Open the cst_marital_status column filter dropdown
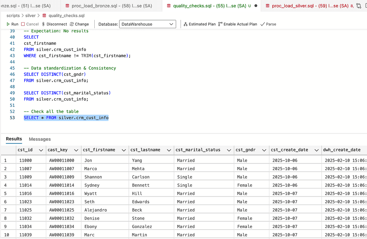The width and height of the screenshot is (367, 239). click(229, 150)
